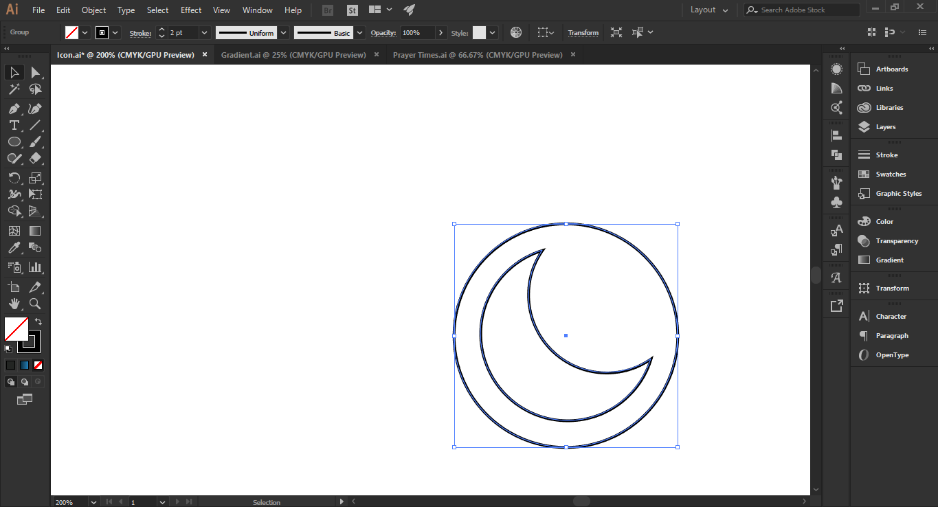This screenshot has height=507, width=938.
Task: Click the Transform link in control bar
Action: (583, 32)
